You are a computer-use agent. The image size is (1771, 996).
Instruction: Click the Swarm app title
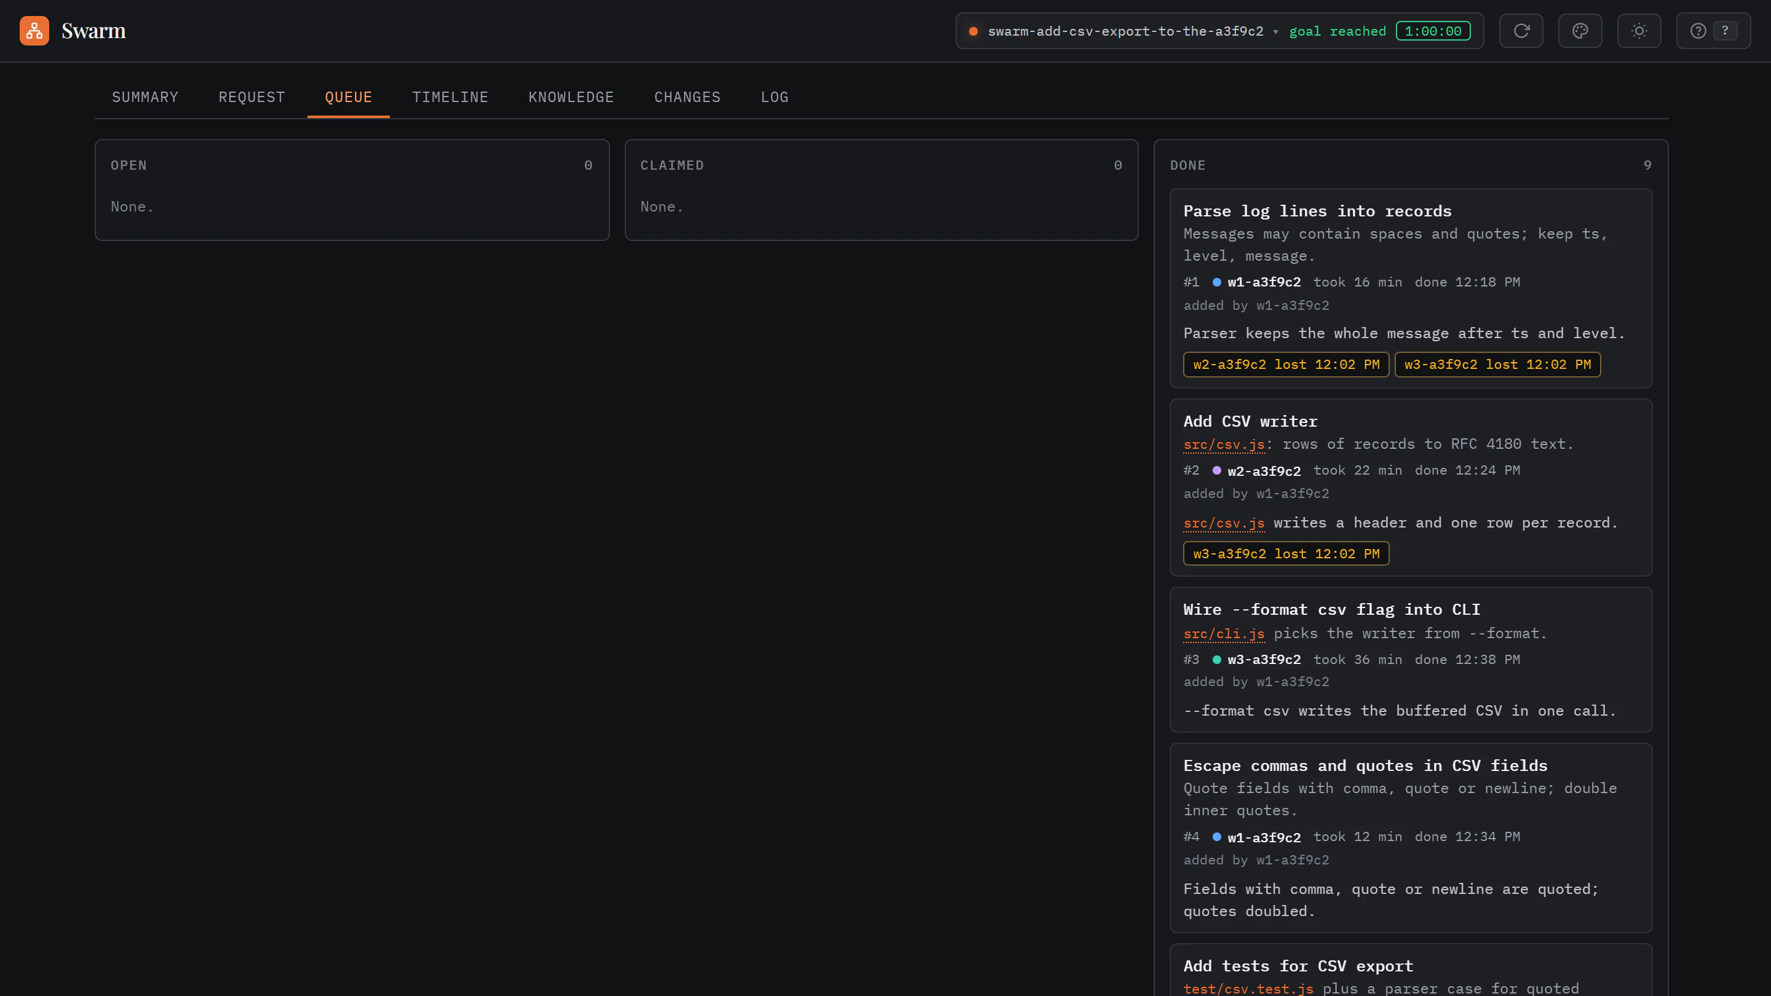tap(93, 31)
